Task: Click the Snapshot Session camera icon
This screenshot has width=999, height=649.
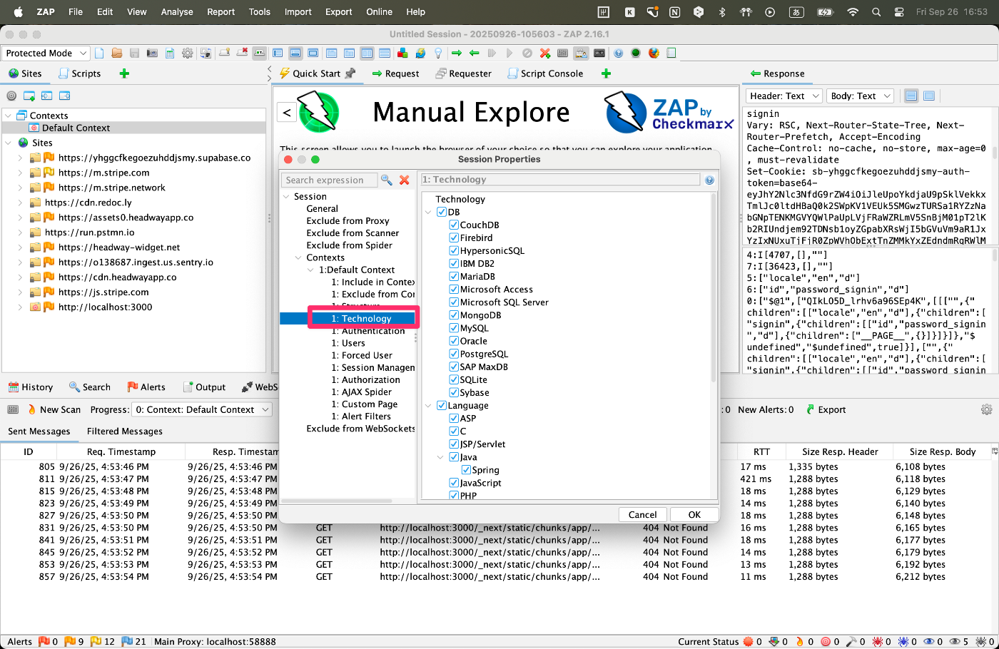Action: (x=152, y=53)
